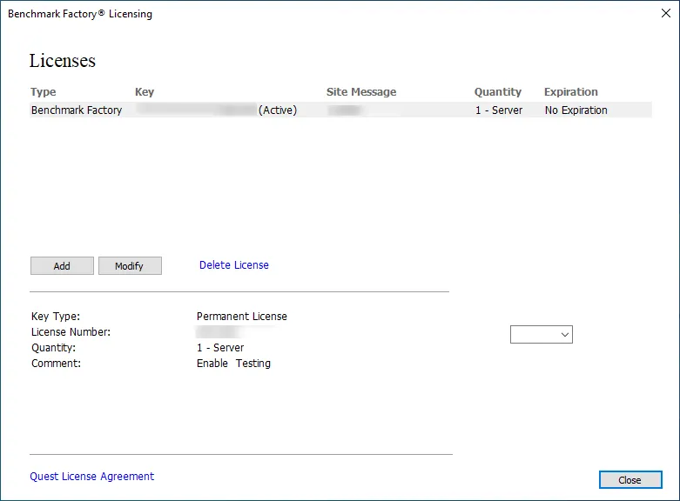The width and height of the screenshot is (680, 501).
Task: Click the 'Enable Testing' comment value
Action: [x=233, y=364]
